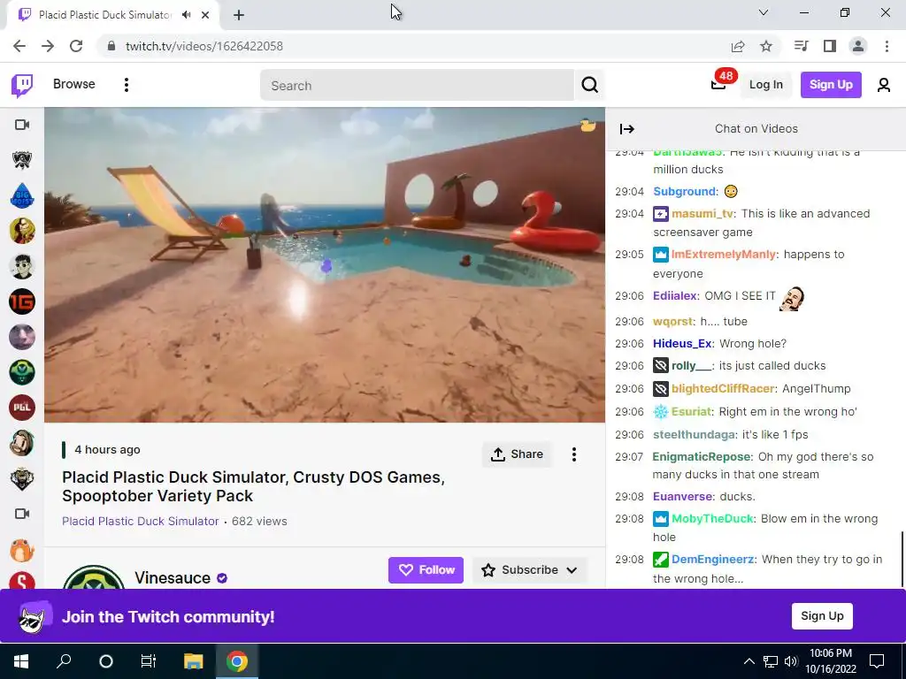Click the search magnifier button
The image size is (906, 679).
coord(589,85)
